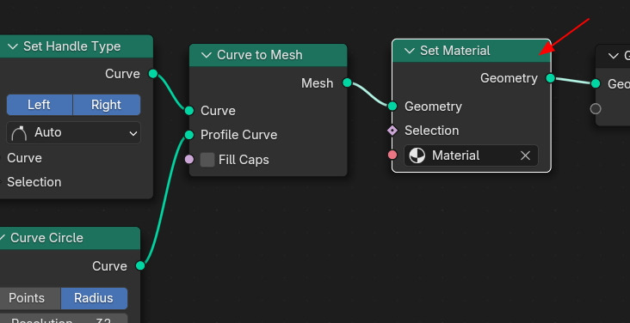Image resolution: width=630 pixels, height=323 pixels.
Task: Click the Selection label in Set Material
Action: click(x=431, y=131)
